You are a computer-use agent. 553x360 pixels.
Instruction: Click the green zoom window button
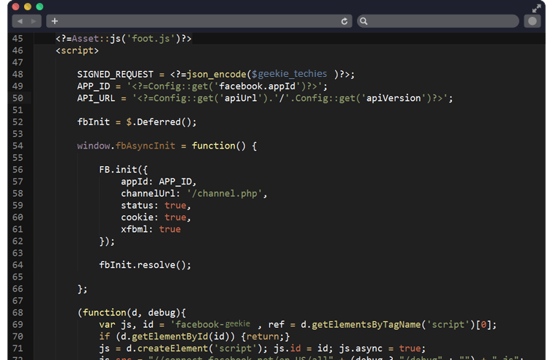(x=39, y=7)
